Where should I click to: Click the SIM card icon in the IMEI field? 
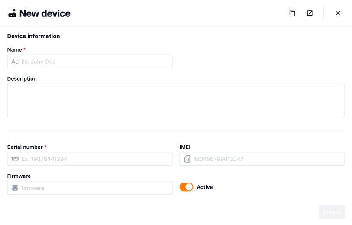click(187, 159)
